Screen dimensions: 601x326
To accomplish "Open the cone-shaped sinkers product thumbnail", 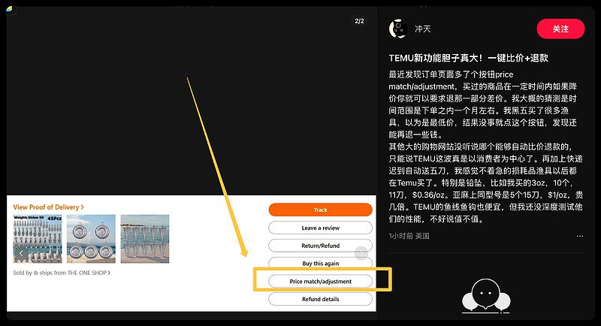I will click(145, 239).
